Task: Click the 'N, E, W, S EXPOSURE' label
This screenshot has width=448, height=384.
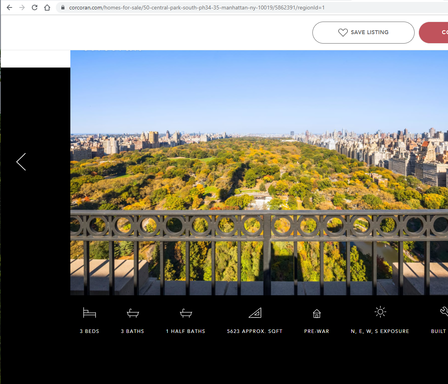Action: tap(380, 331)
